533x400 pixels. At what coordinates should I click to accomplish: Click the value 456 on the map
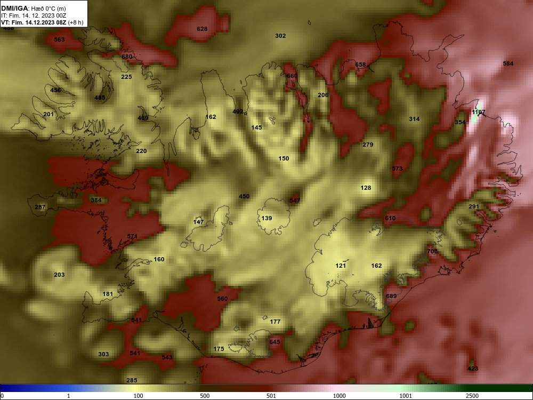[55, 90]
